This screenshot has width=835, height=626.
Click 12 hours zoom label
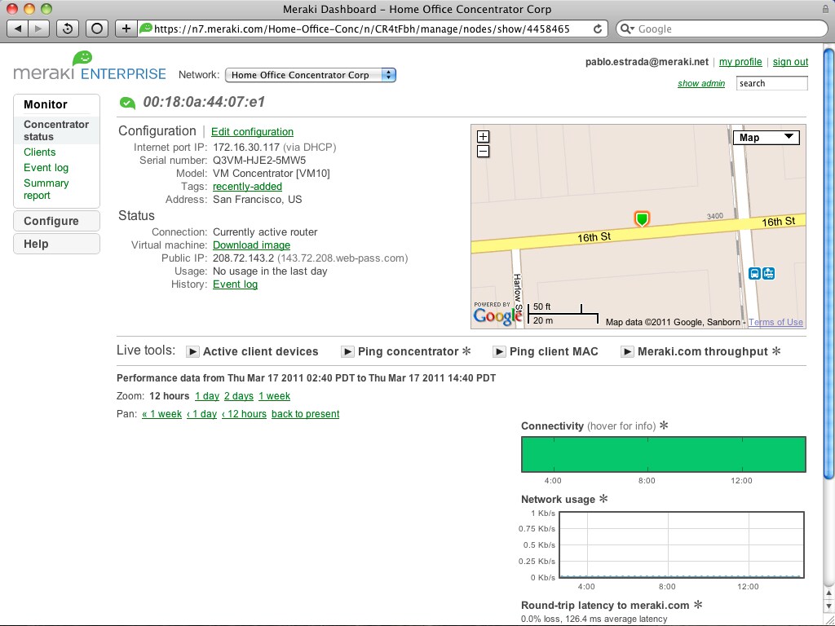[x=170, y=396]
